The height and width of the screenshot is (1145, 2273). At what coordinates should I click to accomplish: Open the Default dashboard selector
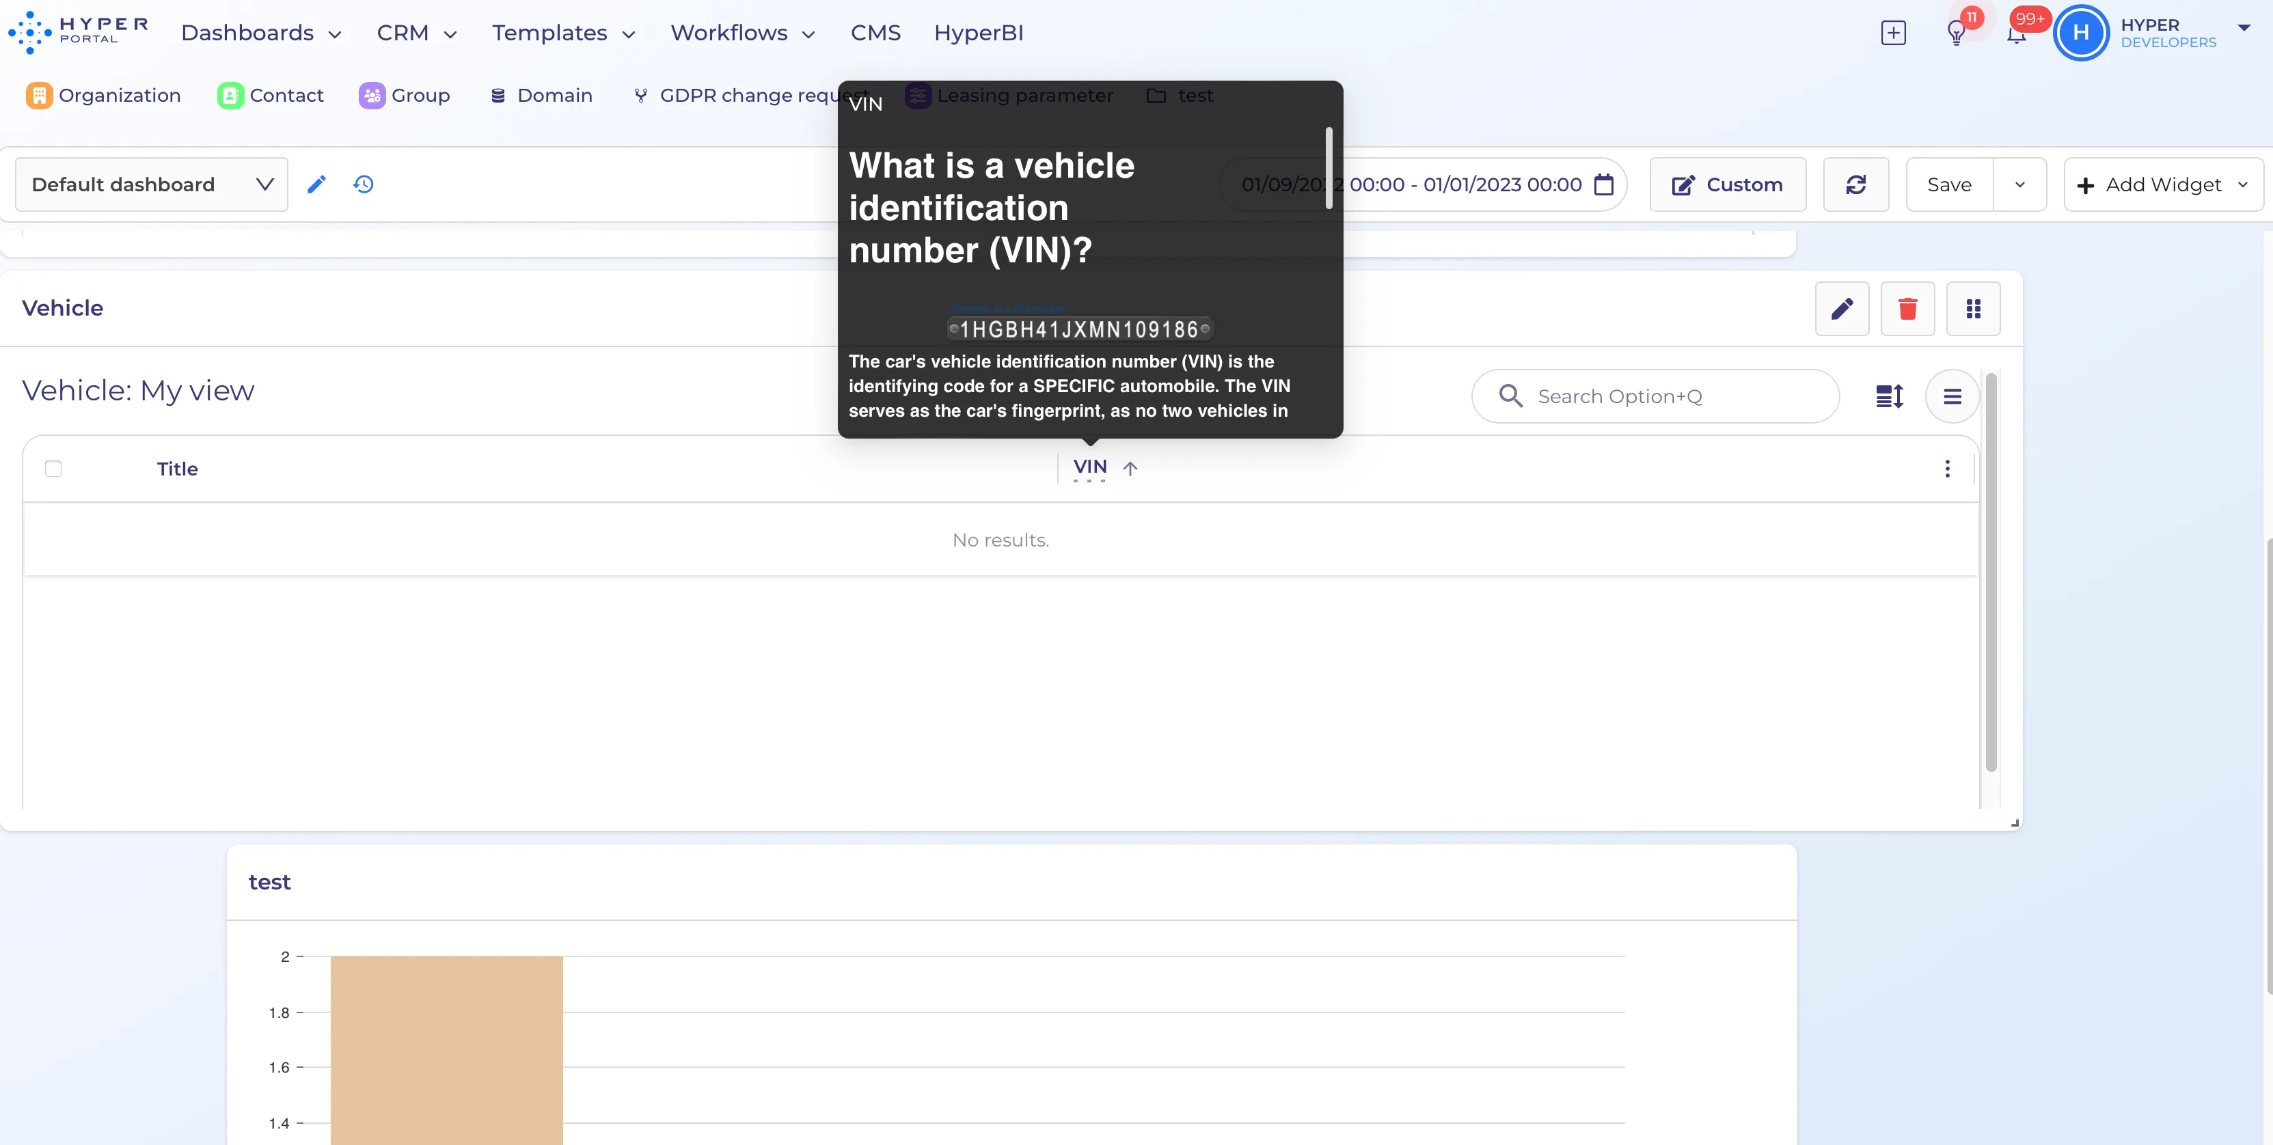(152, 184)
